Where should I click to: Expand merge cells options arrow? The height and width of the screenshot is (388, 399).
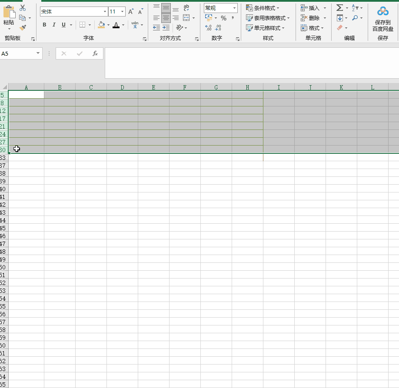tap(194, 18)
